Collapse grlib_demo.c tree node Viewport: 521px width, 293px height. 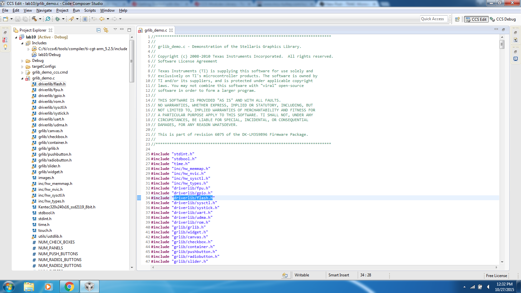(x=22, y=78)
